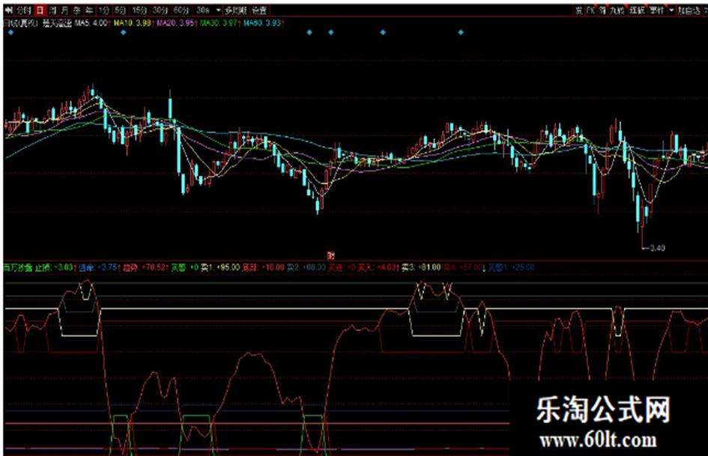The width and height of the screenshot is (708, 456).
Task: Click the 九转 indicator button
Action: (x=617, y=10)
